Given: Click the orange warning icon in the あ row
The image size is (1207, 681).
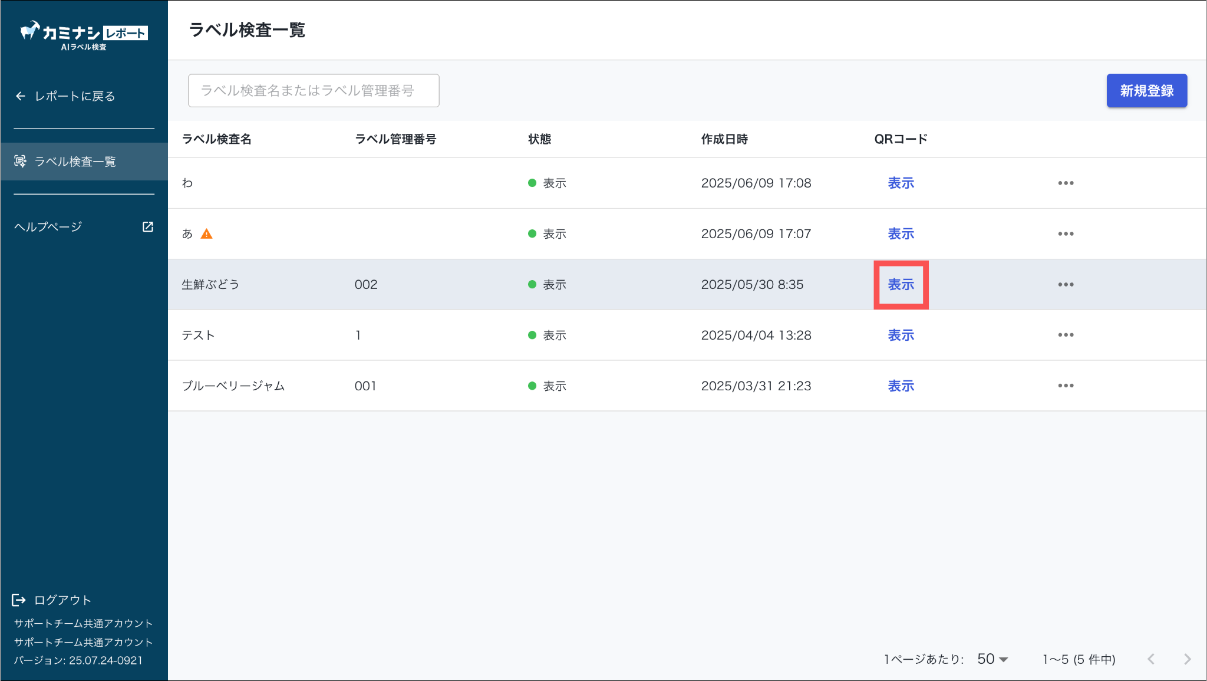Looking at the screenshot, I should [206, 234].
